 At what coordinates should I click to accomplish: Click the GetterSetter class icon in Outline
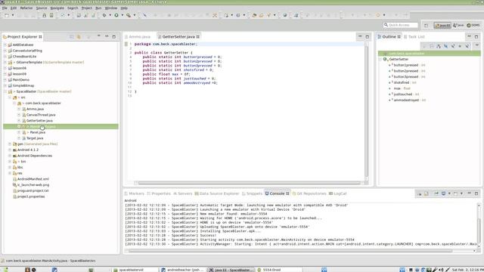(x=385, y=59)
